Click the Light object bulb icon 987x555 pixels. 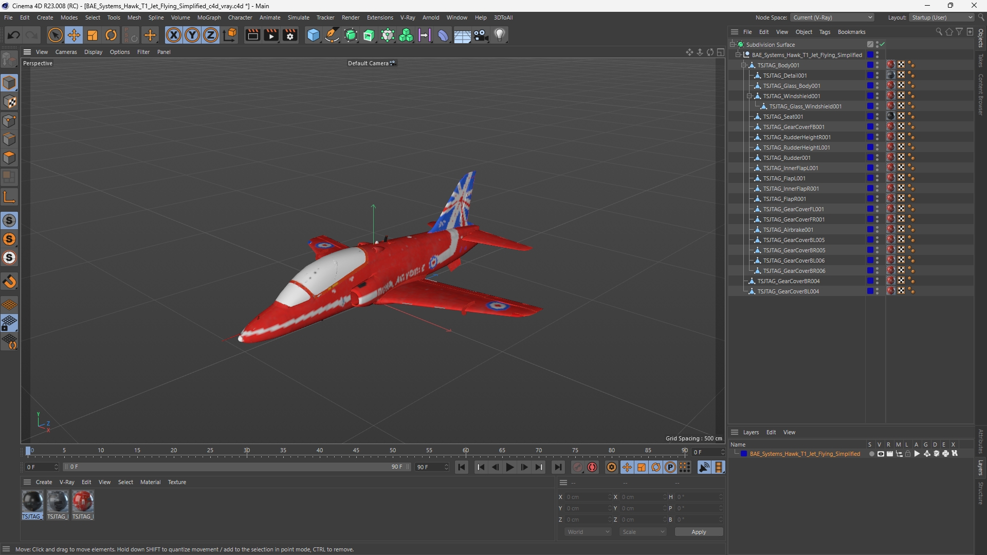coord(500,35)
